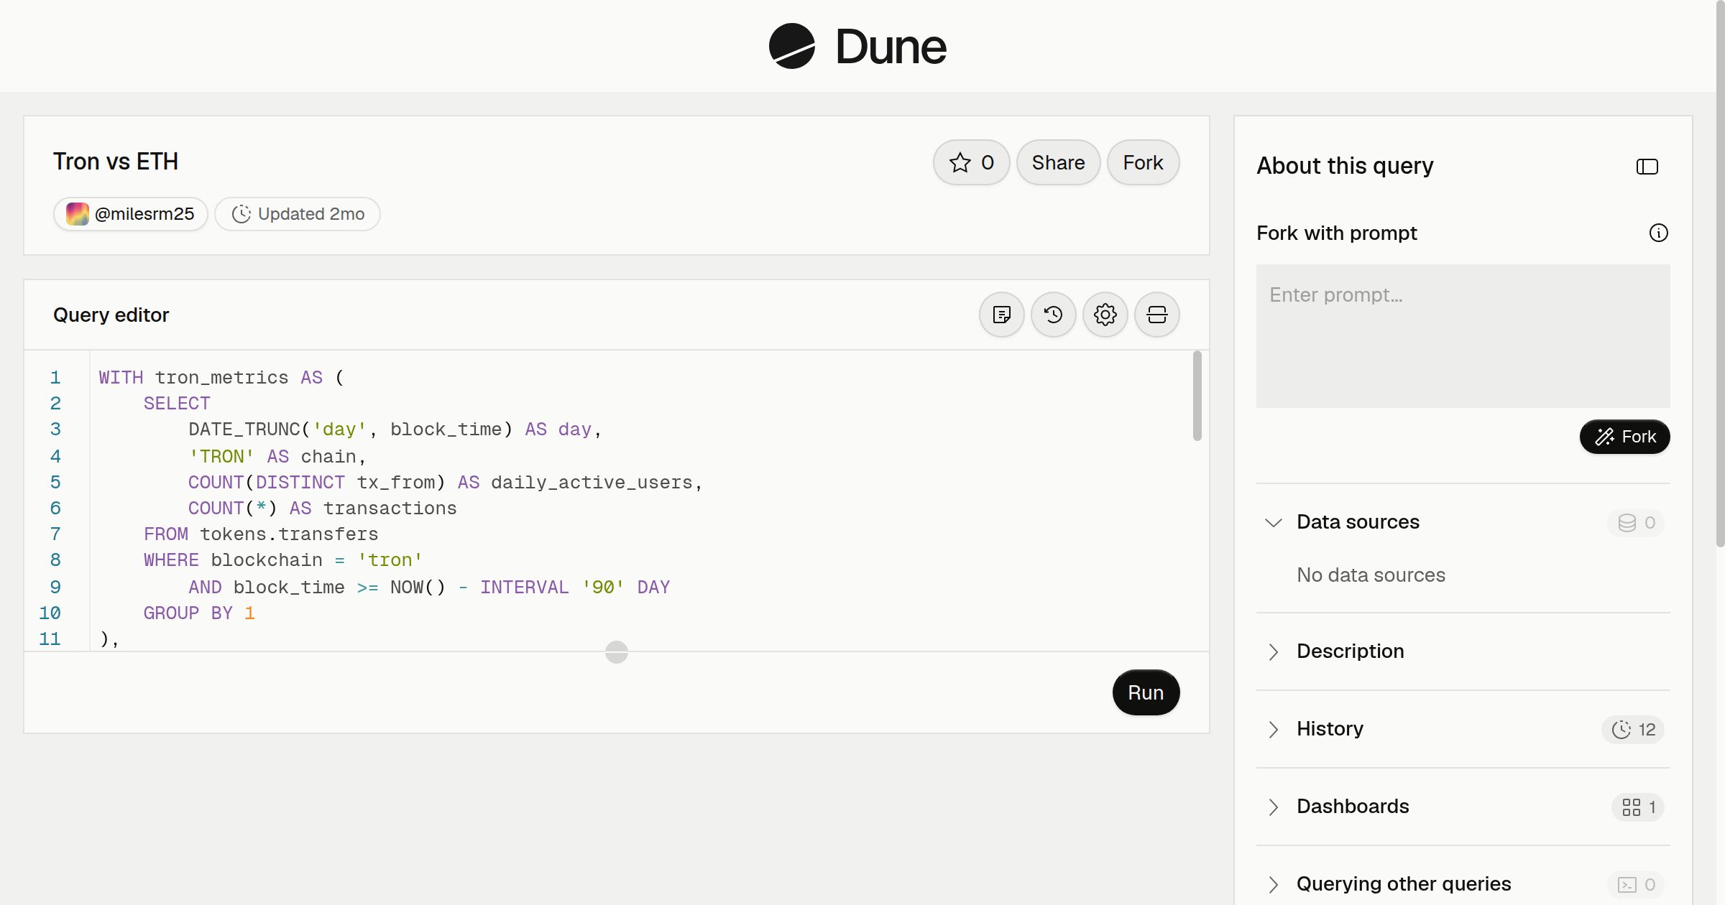
Task: Click the Fork button in query header
Action: point(1143,162)
